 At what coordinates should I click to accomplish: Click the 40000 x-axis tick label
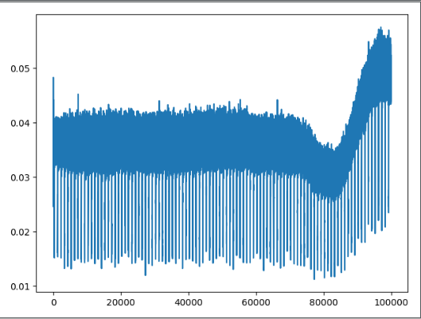[x=189, y=302]
